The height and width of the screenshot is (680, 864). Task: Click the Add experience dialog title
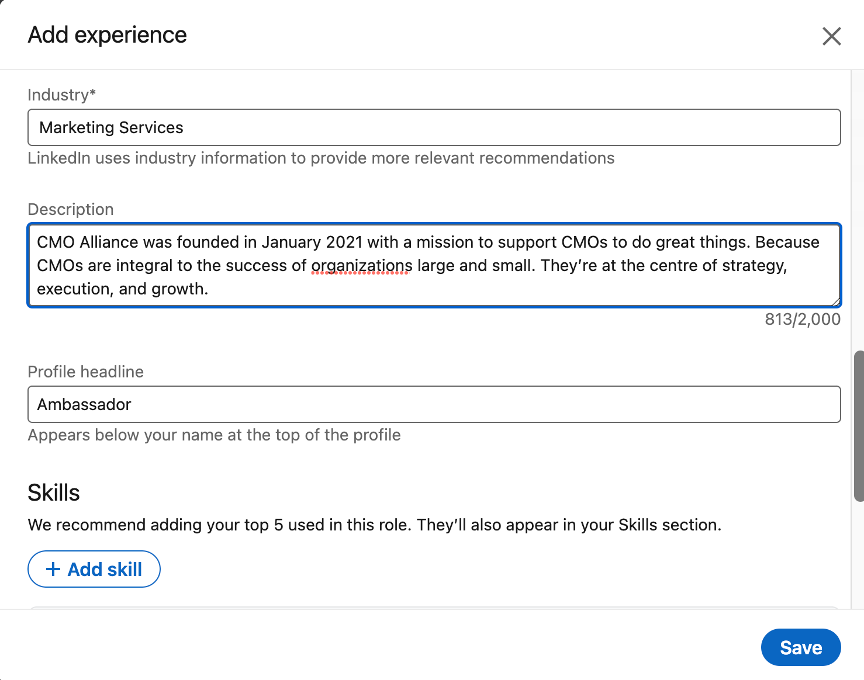tap(108, 35)
